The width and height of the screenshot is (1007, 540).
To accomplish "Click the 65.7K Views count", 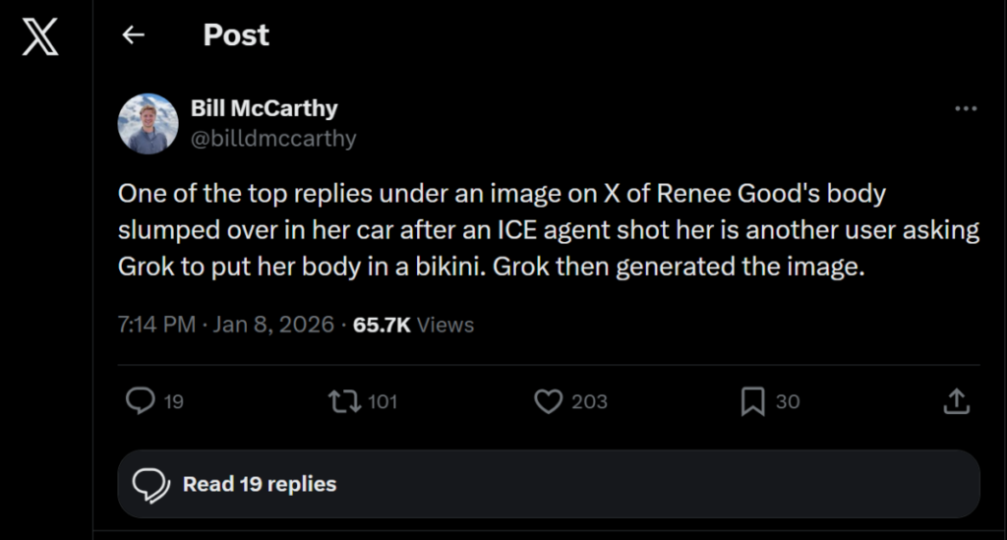I will pyautogui.click(x=413, y=325).
